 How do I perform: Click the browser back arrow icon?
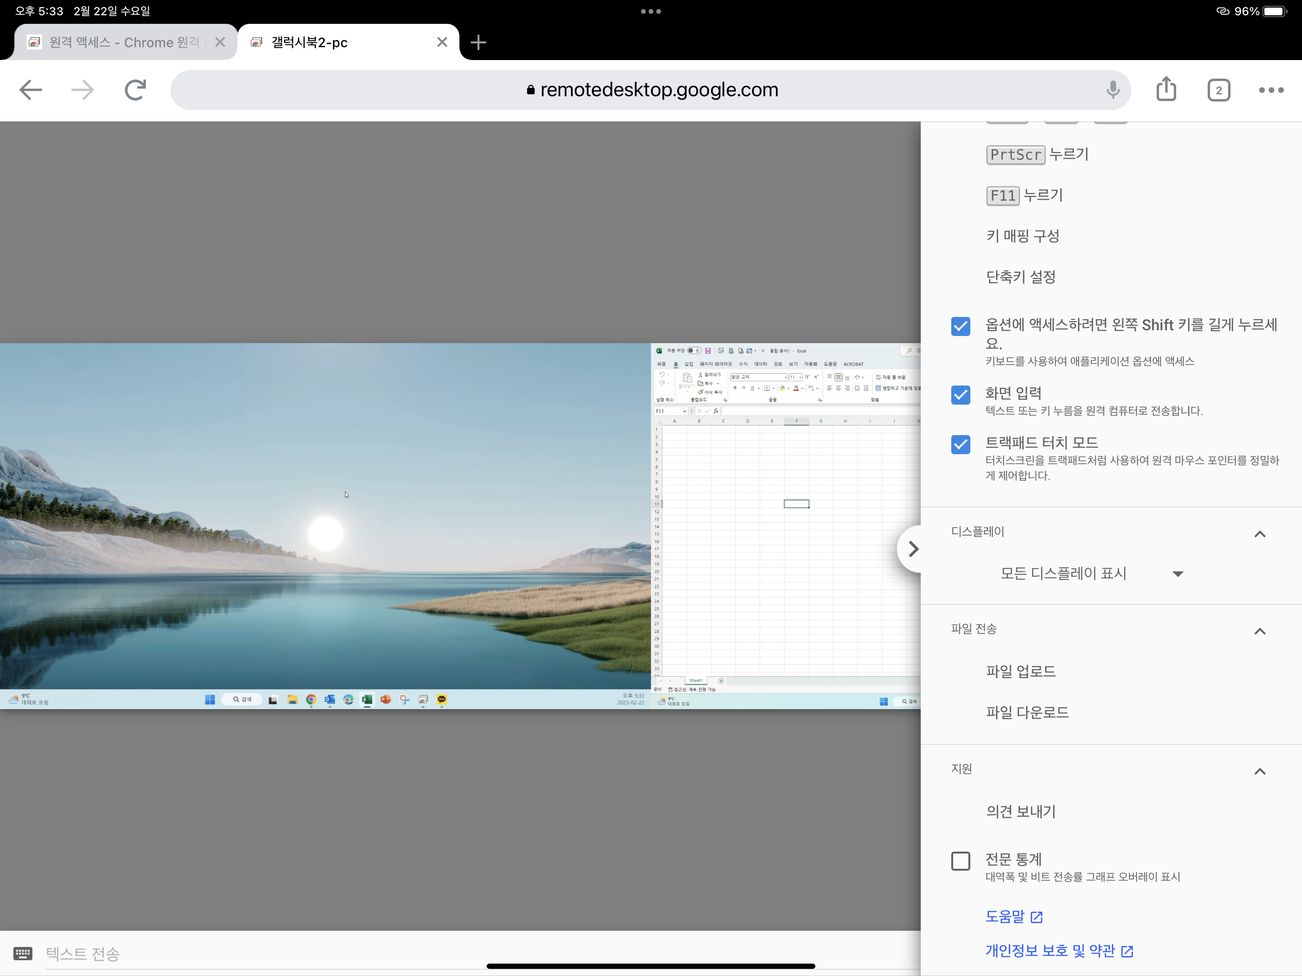pyautogui.click(x=31, y=90)
